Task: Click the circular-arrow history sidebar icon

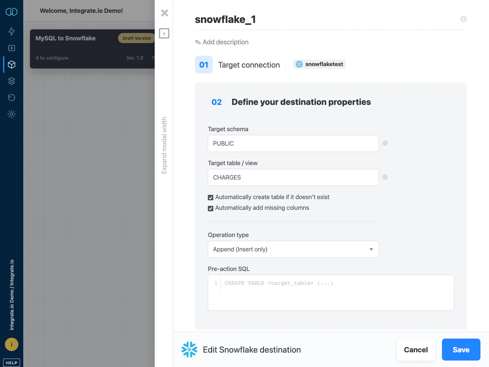Action: tap(12, 98)
